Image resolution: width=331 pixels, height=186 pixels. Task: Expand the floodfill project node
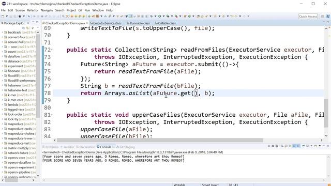coord(2,76)
